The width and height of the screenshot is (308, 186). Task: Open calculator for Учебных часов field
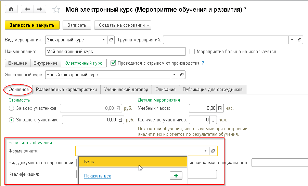click(220, 108)
